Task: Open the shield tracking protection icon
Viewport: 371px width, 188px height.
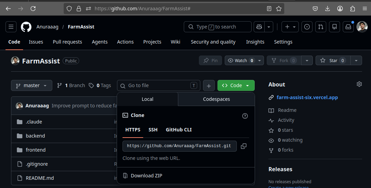Action: point(69,9)
